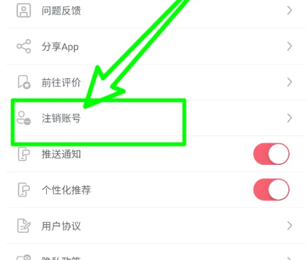Viewport: 307px width, 260px height.
Task: Tap the 分享App text label
Action: [60, 47]
